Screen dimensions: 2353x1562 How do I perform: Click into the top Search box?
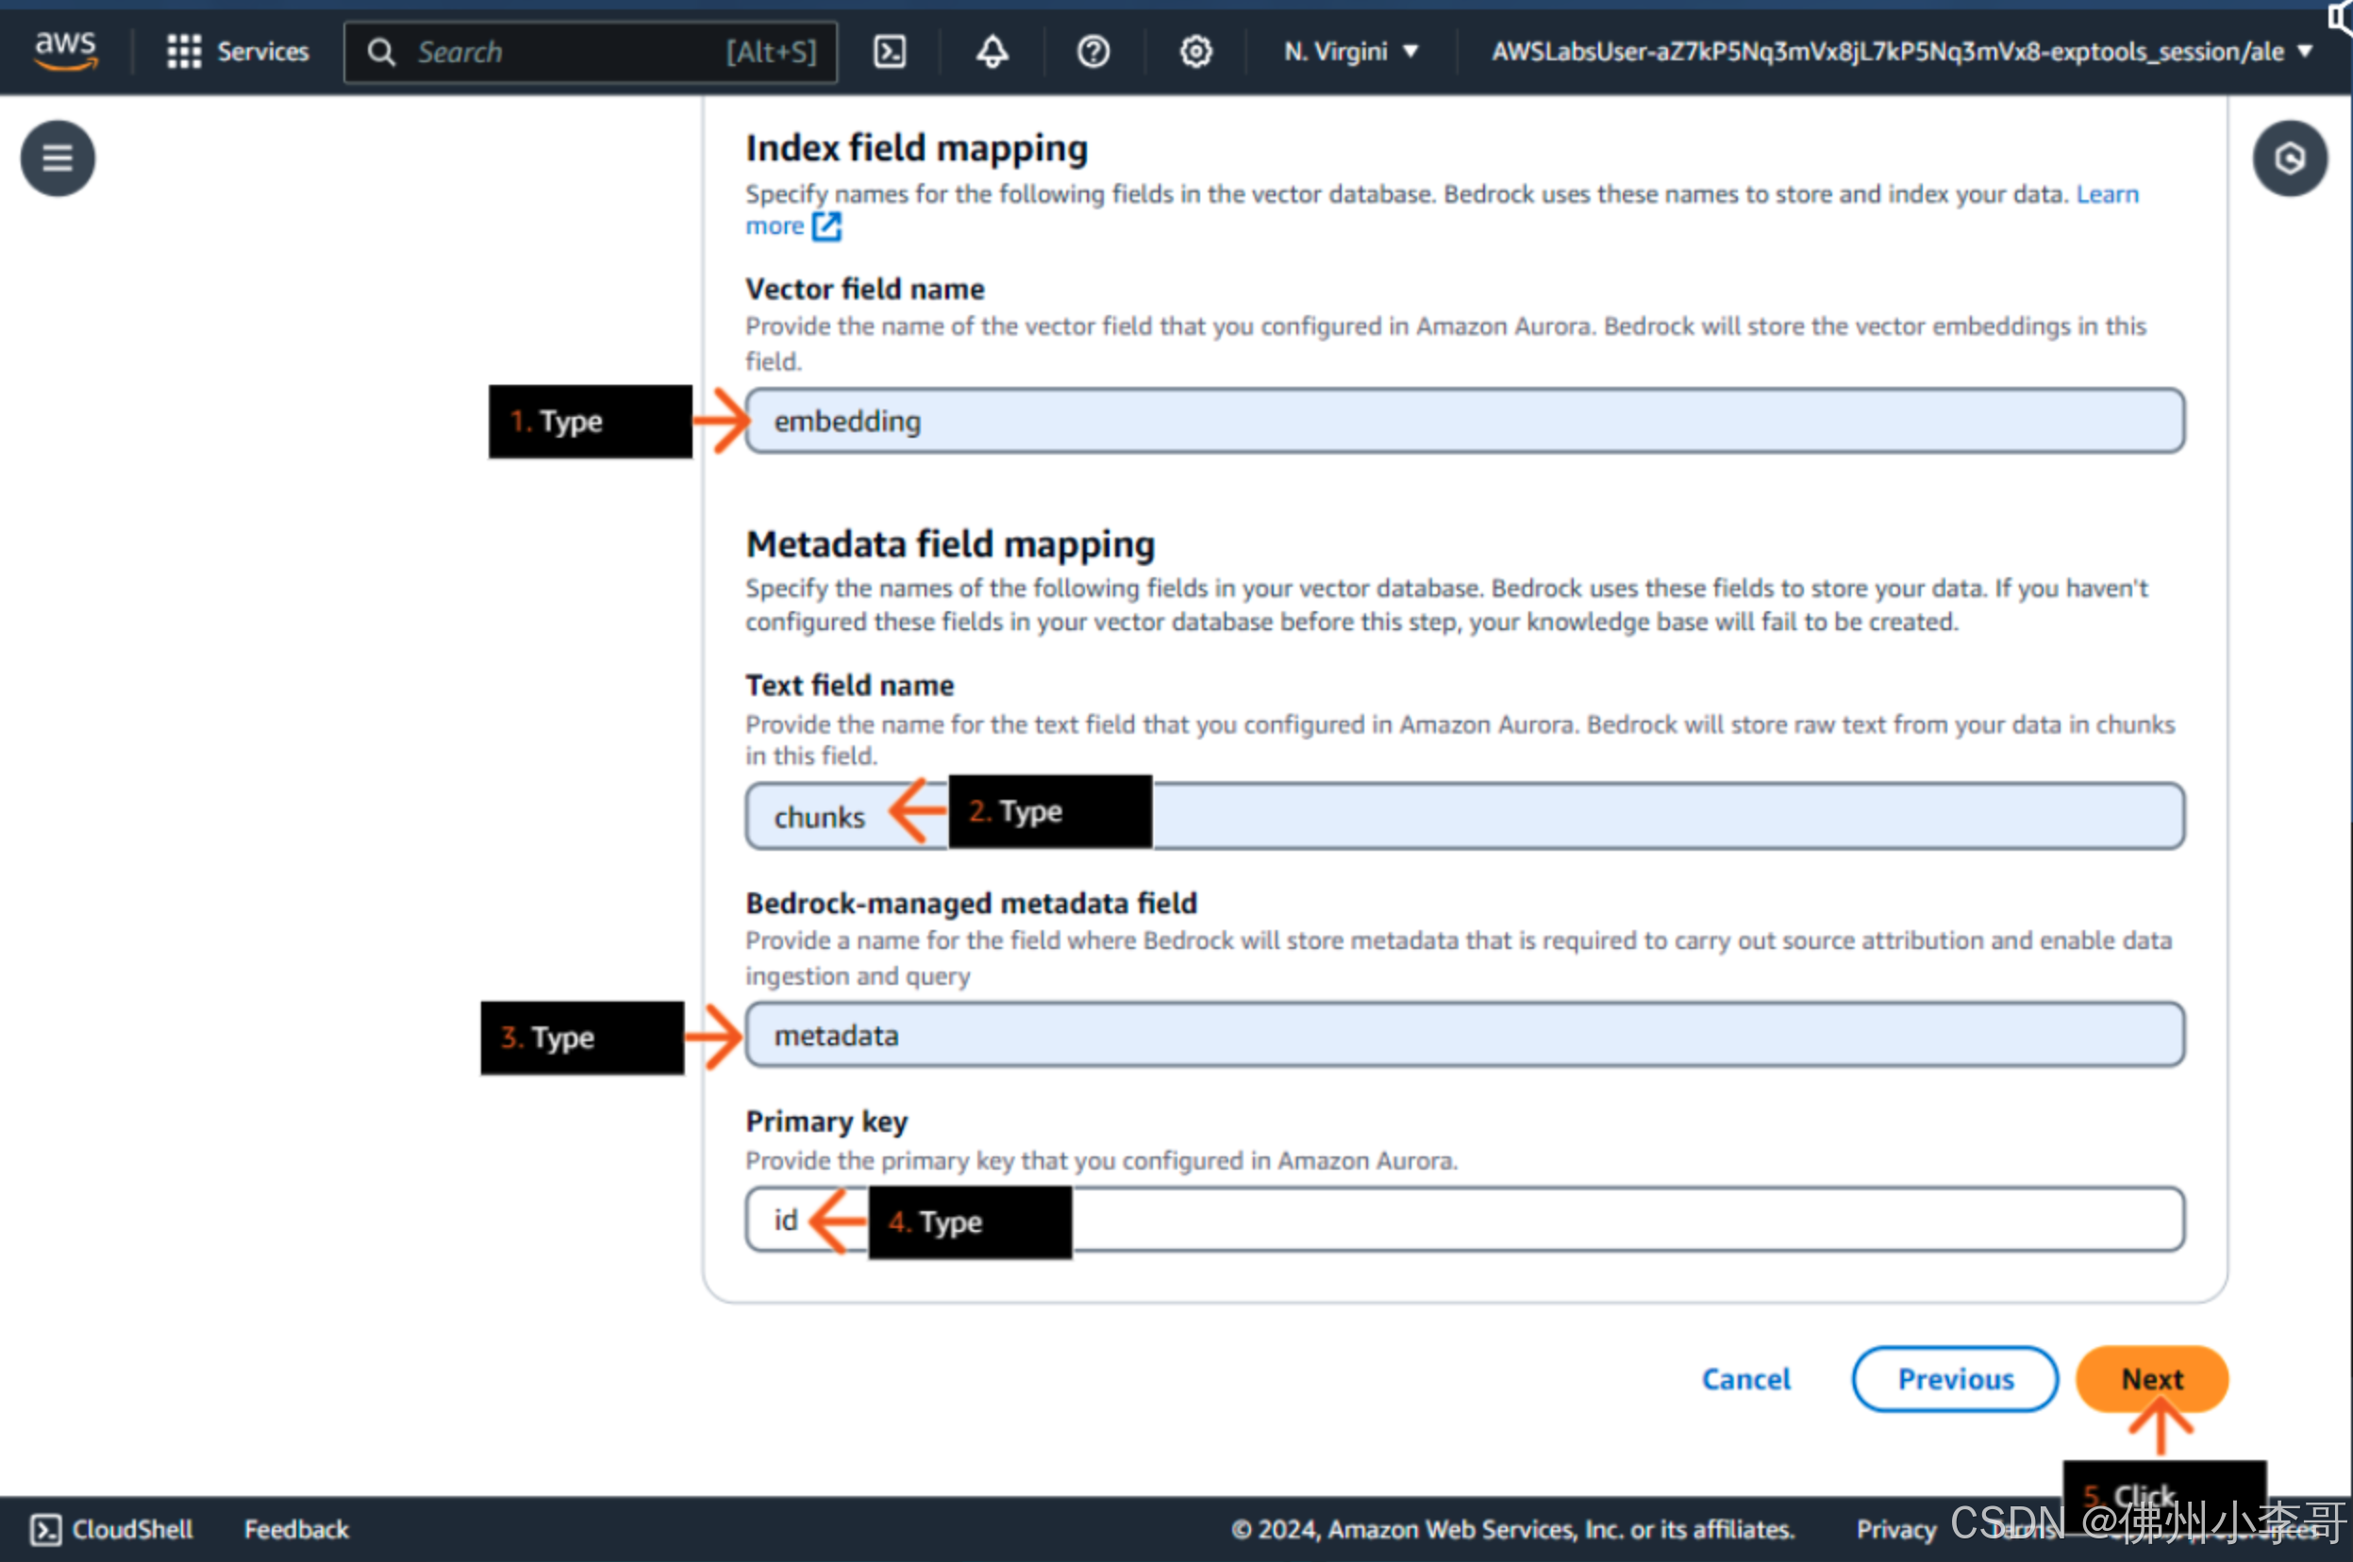(x=591, y=52)
